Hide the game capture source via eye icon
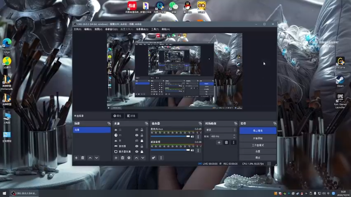351x197 pixels. [136, 146]
